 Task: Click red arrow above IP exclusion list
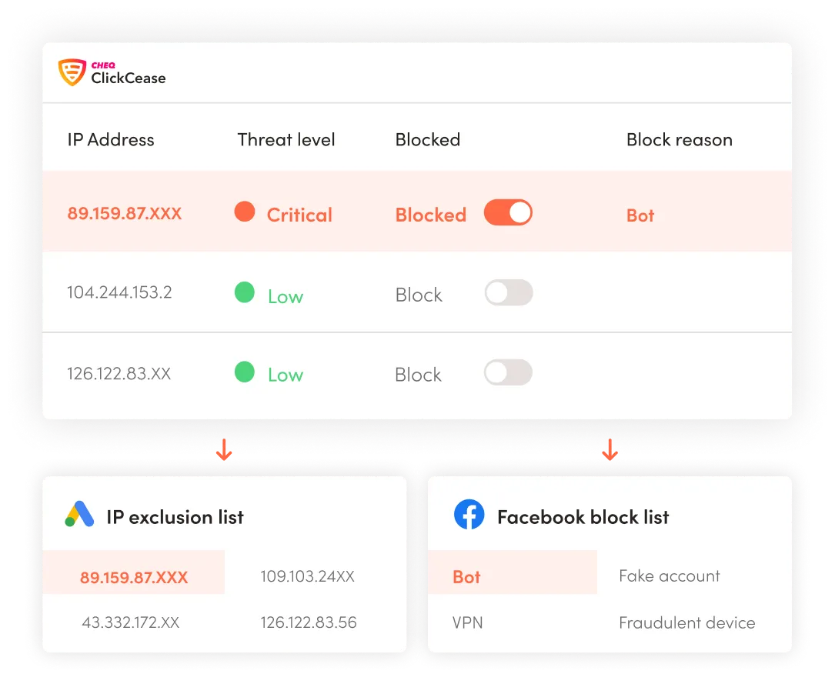224,450
